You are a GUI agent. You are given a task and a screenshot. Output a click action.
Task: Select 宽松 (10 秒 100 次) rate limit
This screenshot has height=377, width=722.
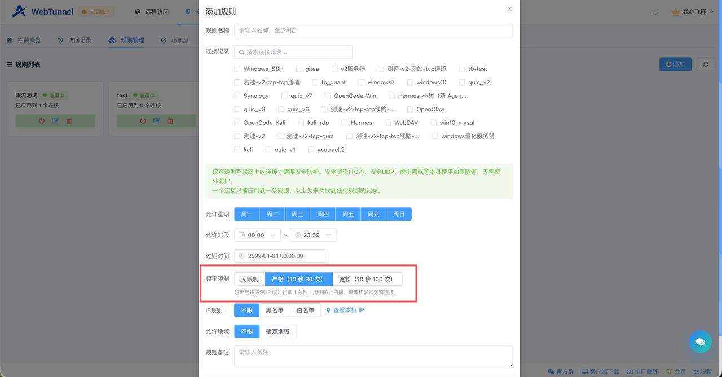368,279
